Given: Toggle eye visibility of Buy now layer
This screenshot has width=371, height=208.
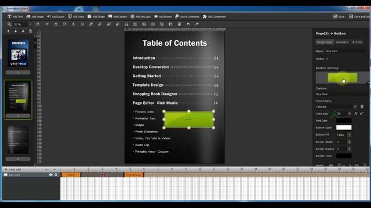Looking at the screenshot, I should click(50, 174).
